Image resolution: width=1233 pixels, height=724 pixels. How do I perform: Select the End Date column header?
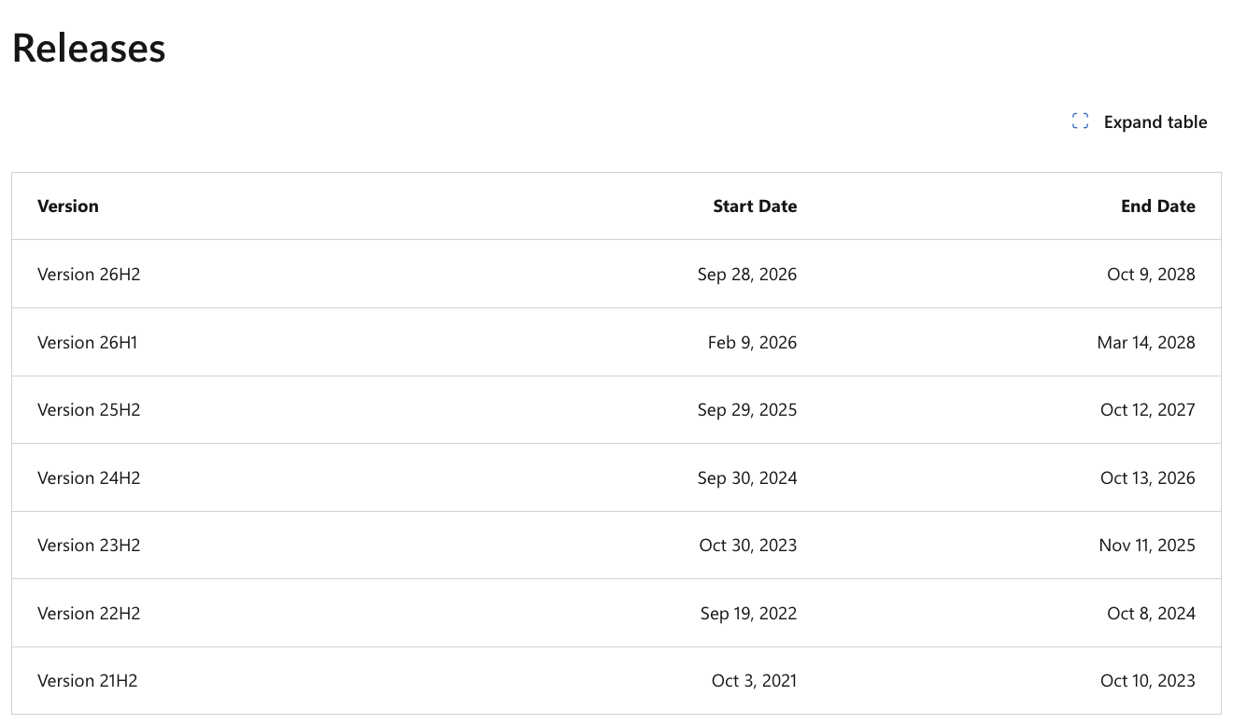(1157, 206)
